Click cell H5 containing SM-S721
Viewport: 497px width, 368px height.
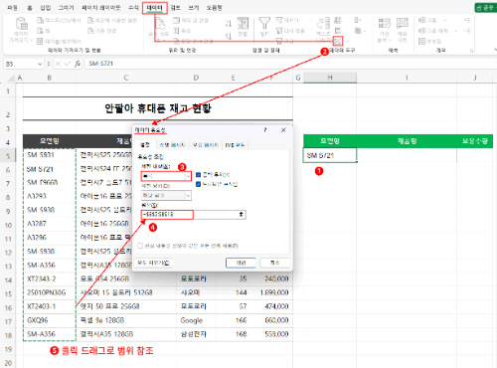tap(330, 155)
